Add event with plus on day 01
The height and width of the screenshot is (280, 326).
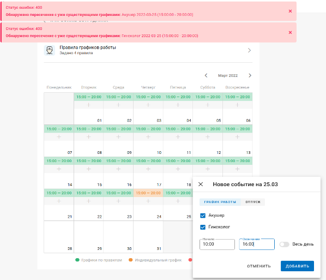[x=88, y=105]
